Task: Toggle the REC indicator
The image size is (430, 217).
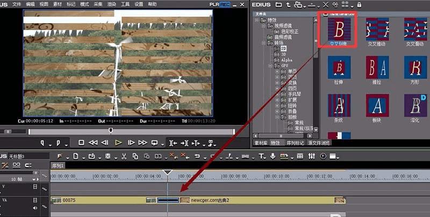Action: tap(225, 4)
